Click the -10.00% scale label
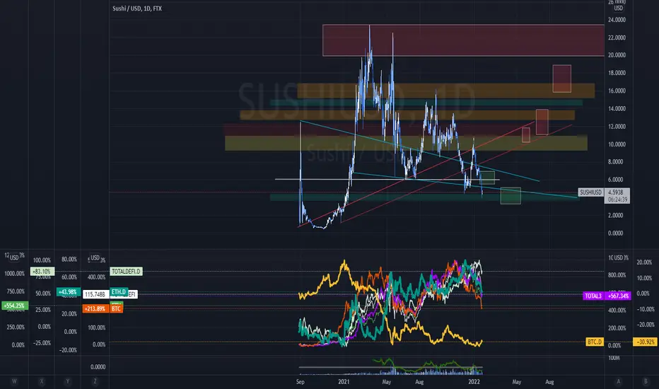This screenshot has width=659, height=389. point(646,309)
